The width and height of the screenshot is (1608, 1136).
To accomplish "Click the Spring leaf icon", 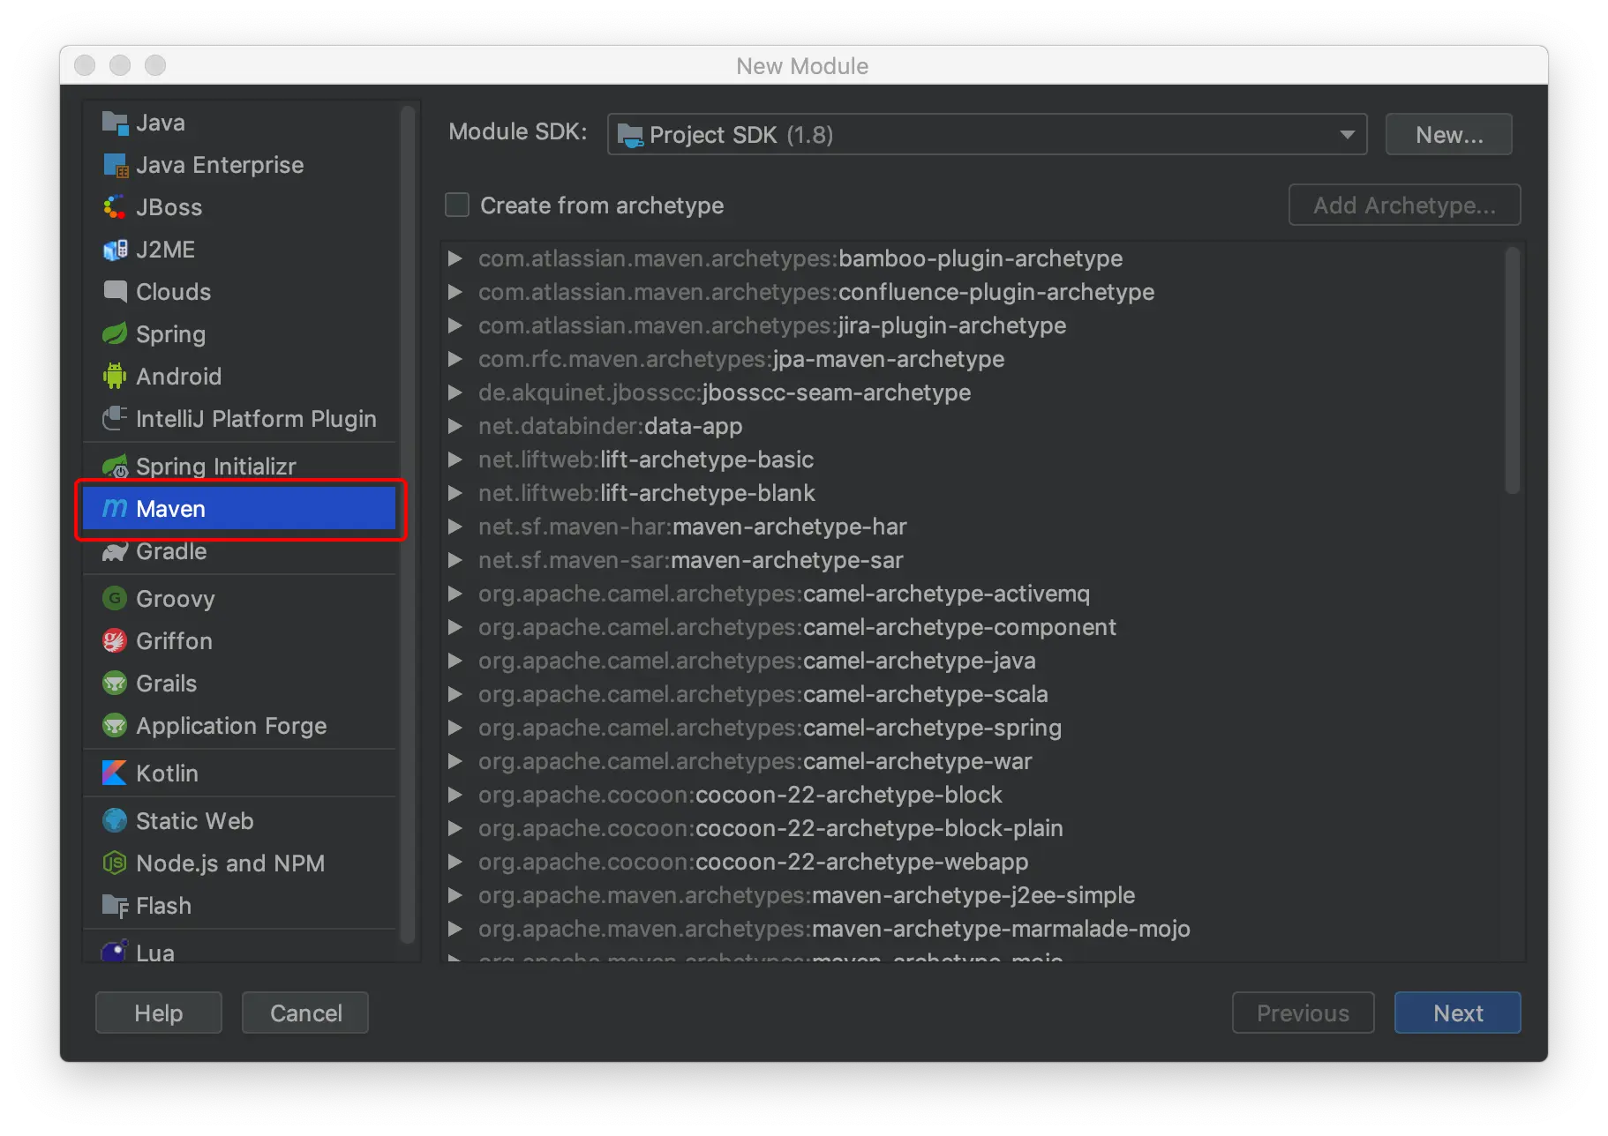I will pyautogui.click(x=115, y=334).
